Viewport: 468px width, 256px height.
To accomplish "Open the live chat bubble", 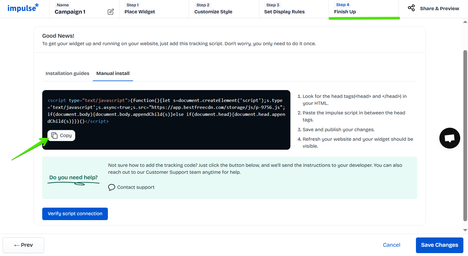I will pos(449,138).
